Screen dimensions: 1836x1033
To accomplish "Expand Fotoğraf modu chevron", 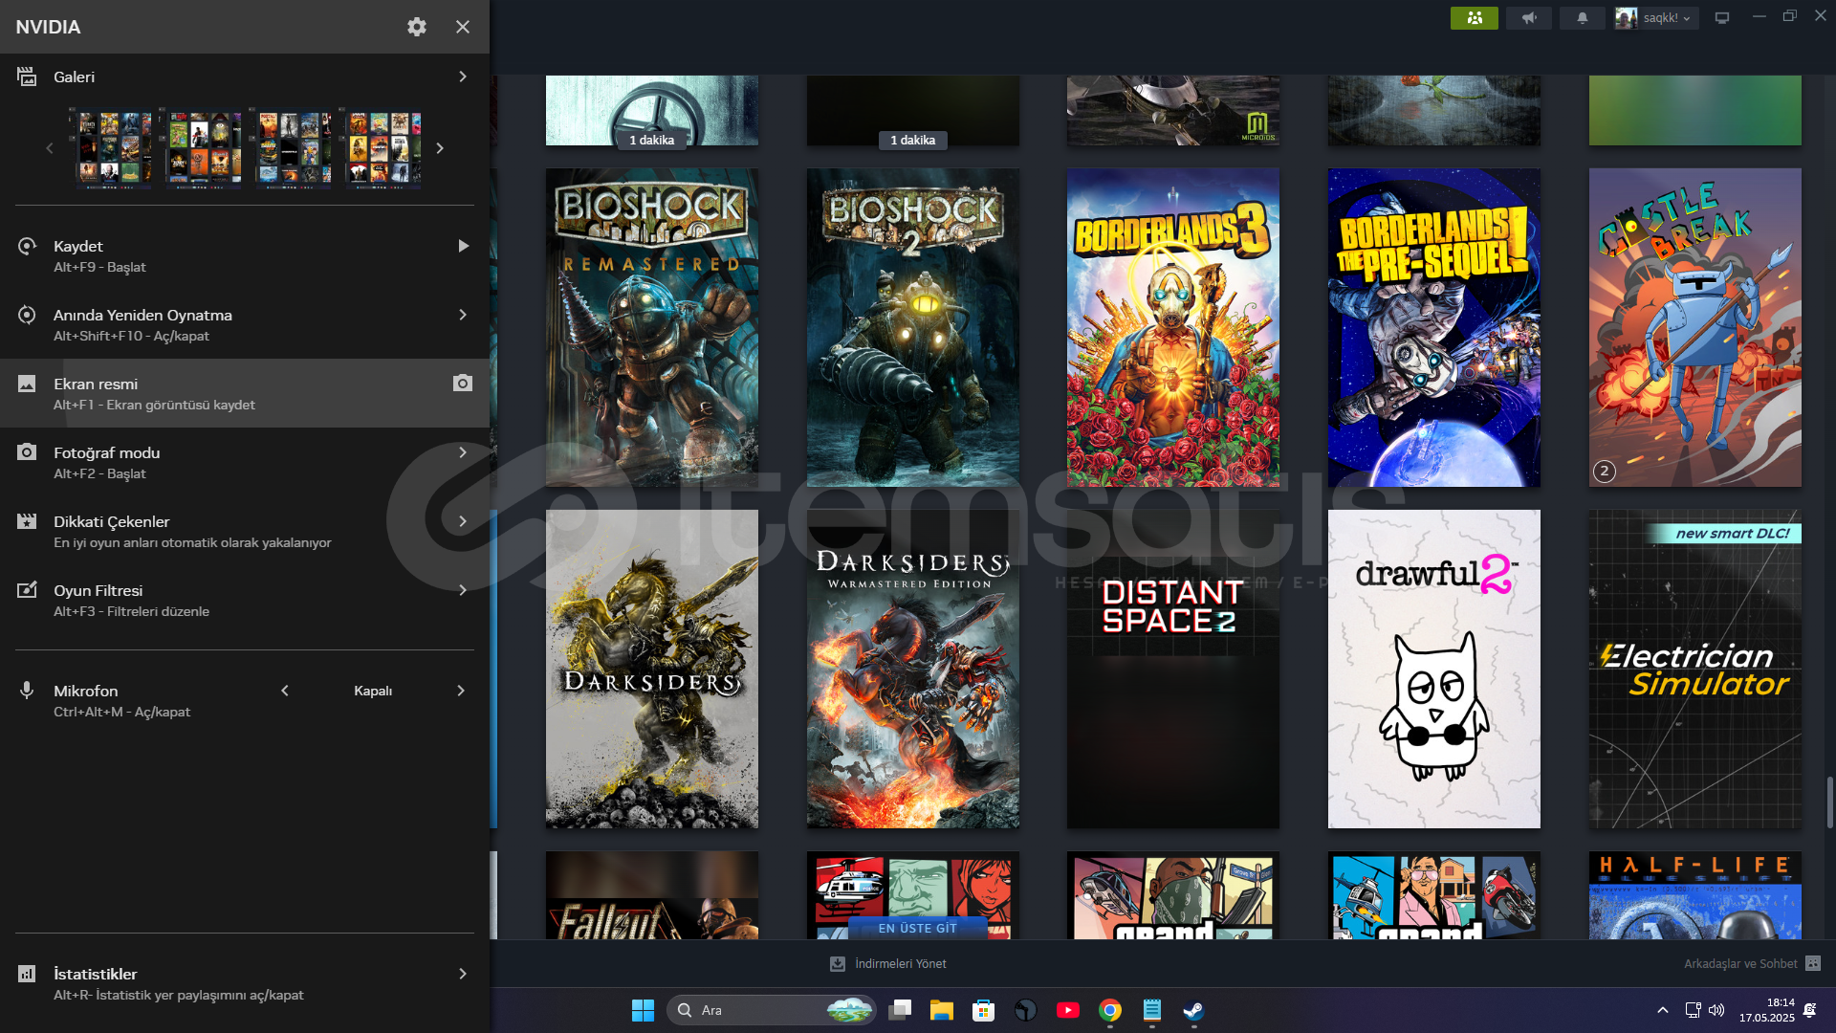I will pos(463,452).
